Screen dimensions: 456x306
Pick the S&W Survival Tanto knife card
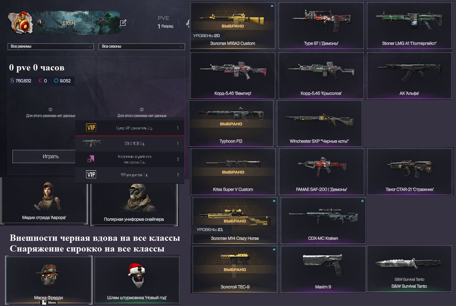(x=409, y=269)
